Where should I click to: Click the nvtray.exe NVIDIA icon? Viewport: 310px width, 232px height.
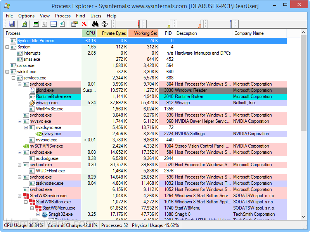click(x=38, y=134)
